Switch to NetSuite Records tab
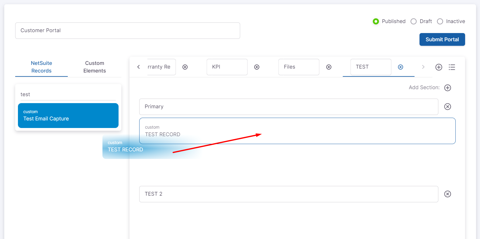Viewport: 480px width, 239px height. point(41,67)
